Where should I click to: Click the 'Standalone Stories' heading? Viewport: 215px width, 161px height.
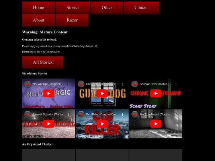[35, 74]
